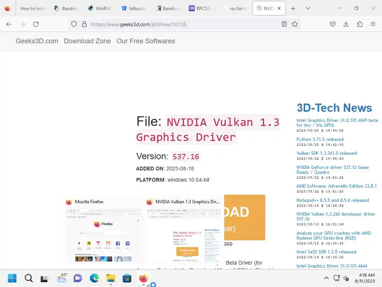The image size is (382, 287).
Task: Toggle reader view icon in address bar
Action: pyautogui.click(x=284, y=24)
